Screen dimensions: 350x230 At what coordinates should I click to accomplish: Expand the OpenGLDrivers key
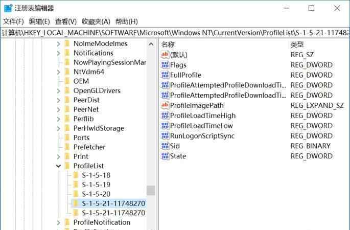click(x=58, y=90)
